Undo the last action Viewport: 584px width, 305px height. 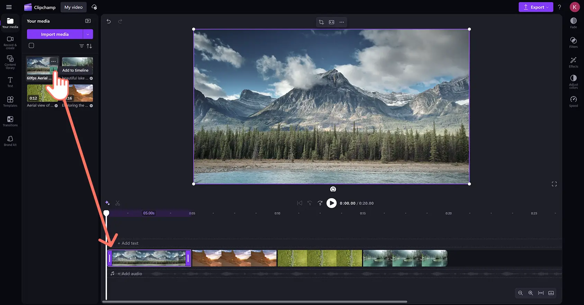pos(109,21)
